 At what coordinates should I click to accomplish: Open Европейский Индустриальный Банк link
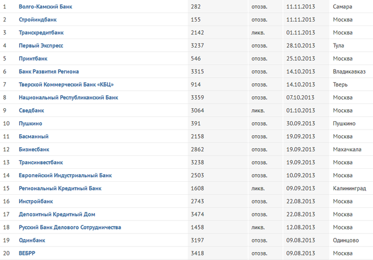pos(65,176)
